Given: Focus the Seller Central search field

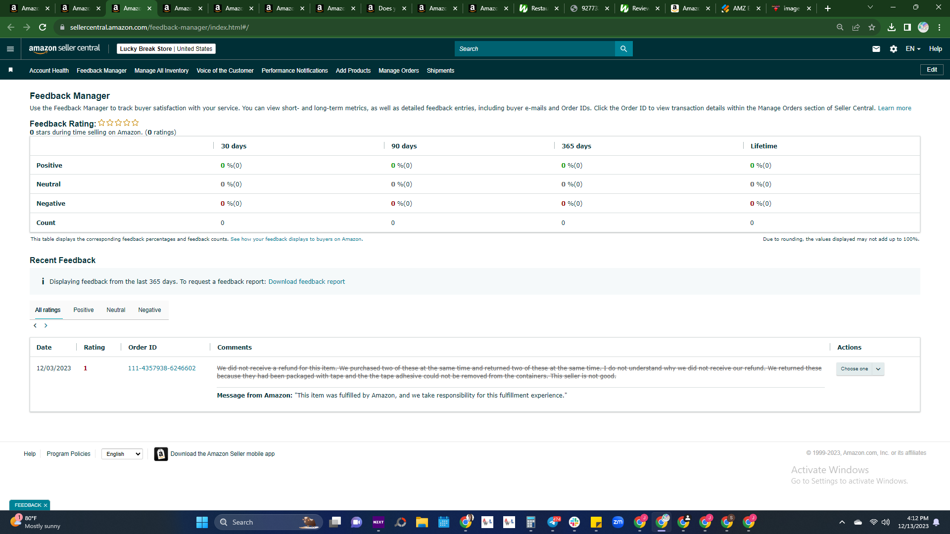Looking at the screenshot, I should coord(535,49).
